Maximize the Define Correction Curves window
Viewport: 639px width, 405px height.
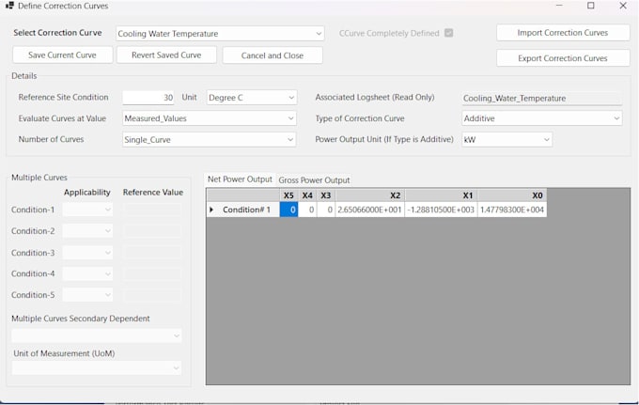pyautogui.click(x=591, y=6)
